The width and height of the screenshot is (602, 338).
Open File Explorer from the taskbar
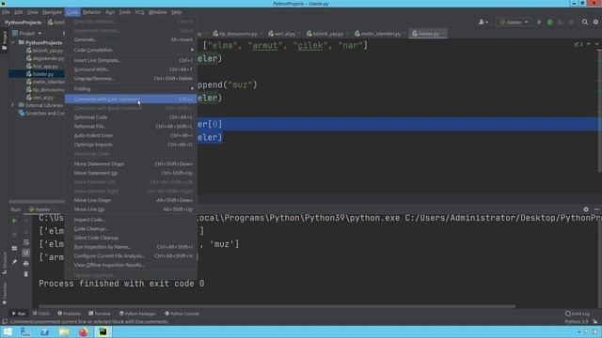[64, 331]
